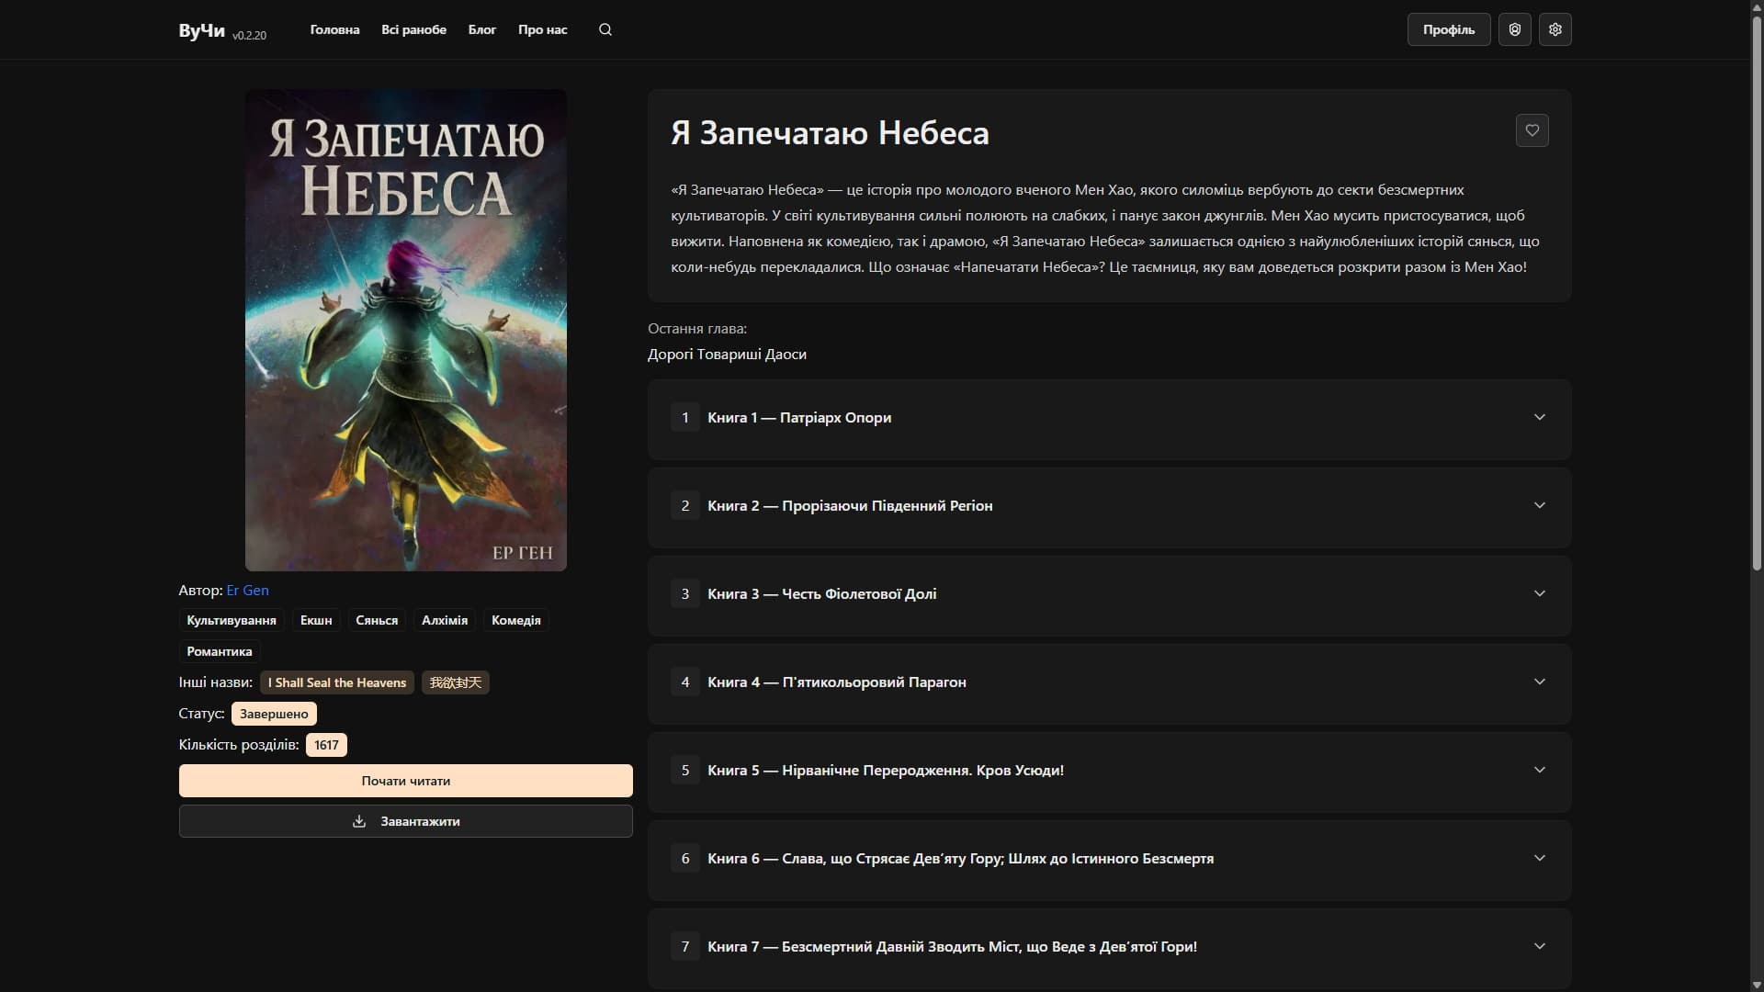Expand Книга 1 — Патріарх Опори chevron
Viewport: 1764px width, 992px height.
1540,417
